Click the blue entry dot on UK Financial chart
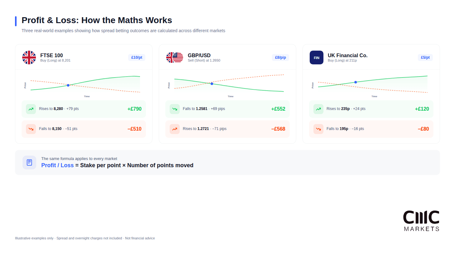 pos(356,82)
